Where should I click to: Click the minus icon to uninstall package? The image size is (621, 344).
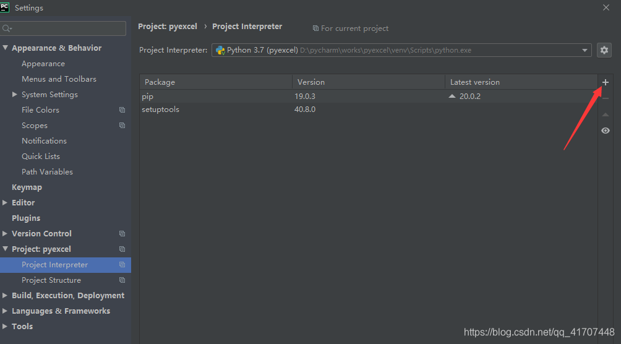[x=605, y=98]
